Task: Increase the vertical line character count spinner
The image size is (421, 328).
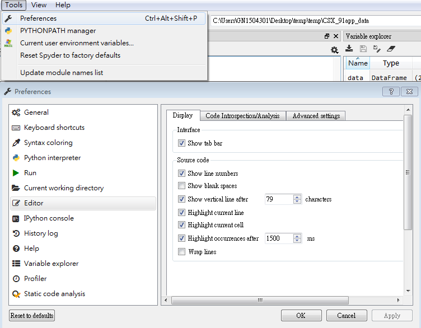Action: 297,196
